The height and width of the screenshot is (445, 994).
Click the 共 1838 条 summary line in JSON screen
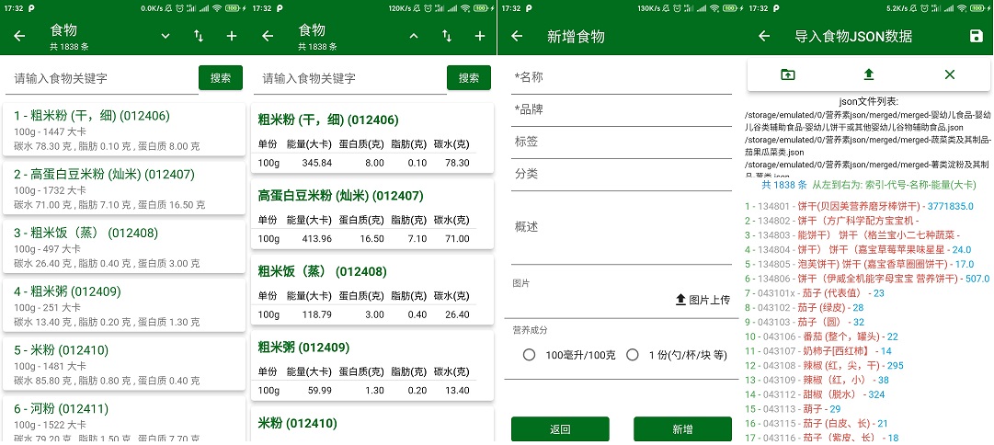868,185
